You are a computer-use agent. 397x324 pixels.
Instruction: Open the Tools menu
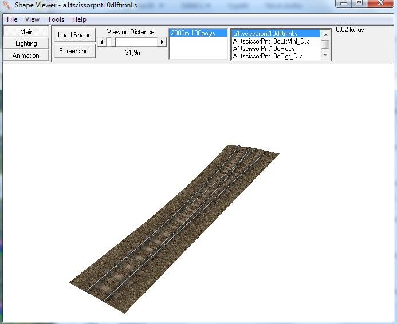56,19
